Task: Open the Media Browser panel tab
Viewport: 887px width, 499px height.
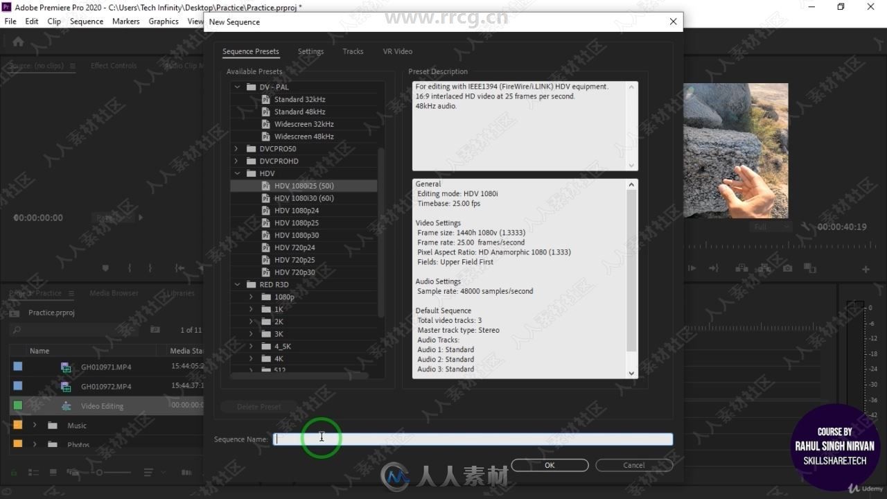Action: [114, 293]
